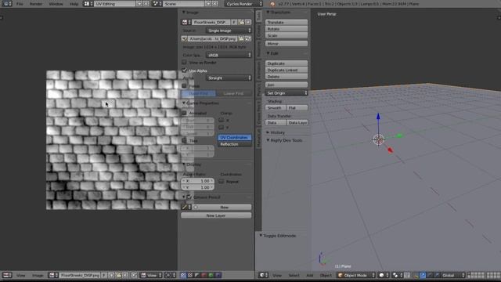Image resolution: width=501 pixels, height=282 pixels.
Task: Toggle the 3D manipulator widget icon
Action: pyautogui.click(x=416, y=275)
